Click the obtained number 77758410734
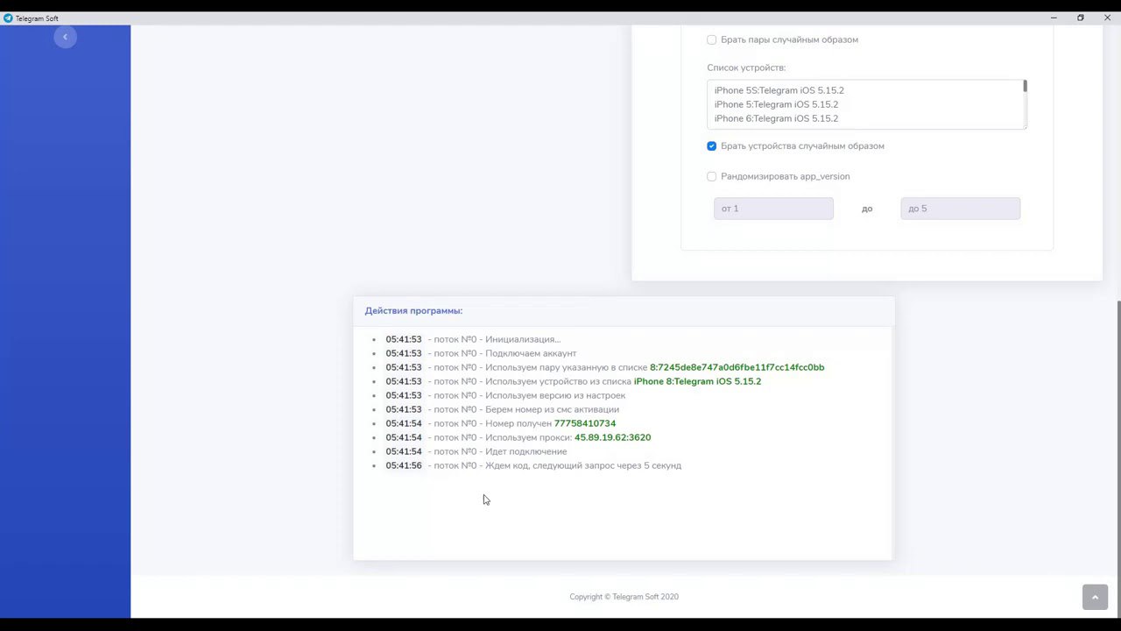This screenshot has height=631, width=1121. pos(585,423)
